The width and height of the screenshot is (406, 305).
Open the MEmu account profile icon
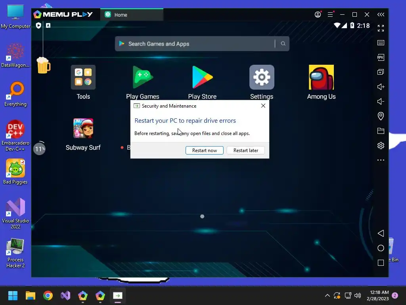[318, 15]
